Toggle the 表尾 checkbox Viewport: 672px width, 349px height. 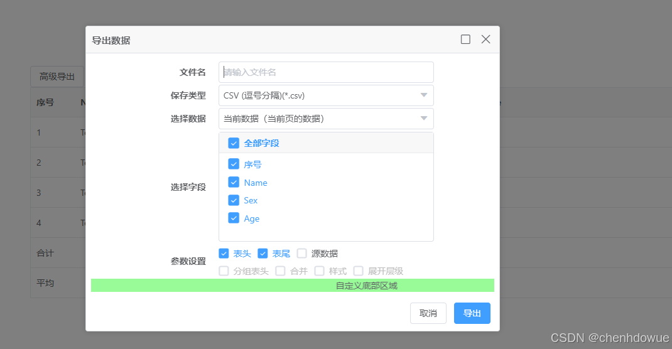point(263,254)
